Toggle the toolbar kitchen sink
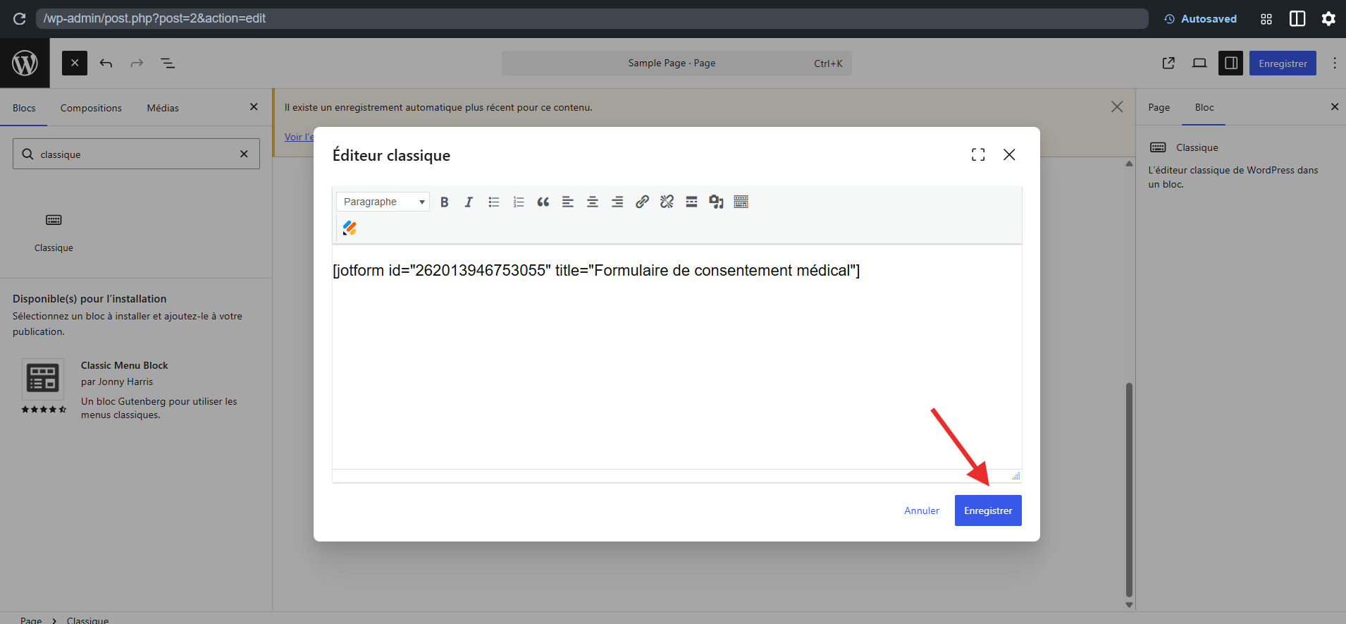Image resolution: width=1346 pixels, height=624 pixels. (741, 202)
